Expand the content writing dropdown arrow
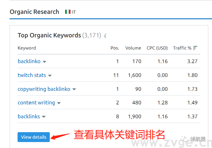The height and width of the screenshot is (148, 212). [x=59, y=103]
